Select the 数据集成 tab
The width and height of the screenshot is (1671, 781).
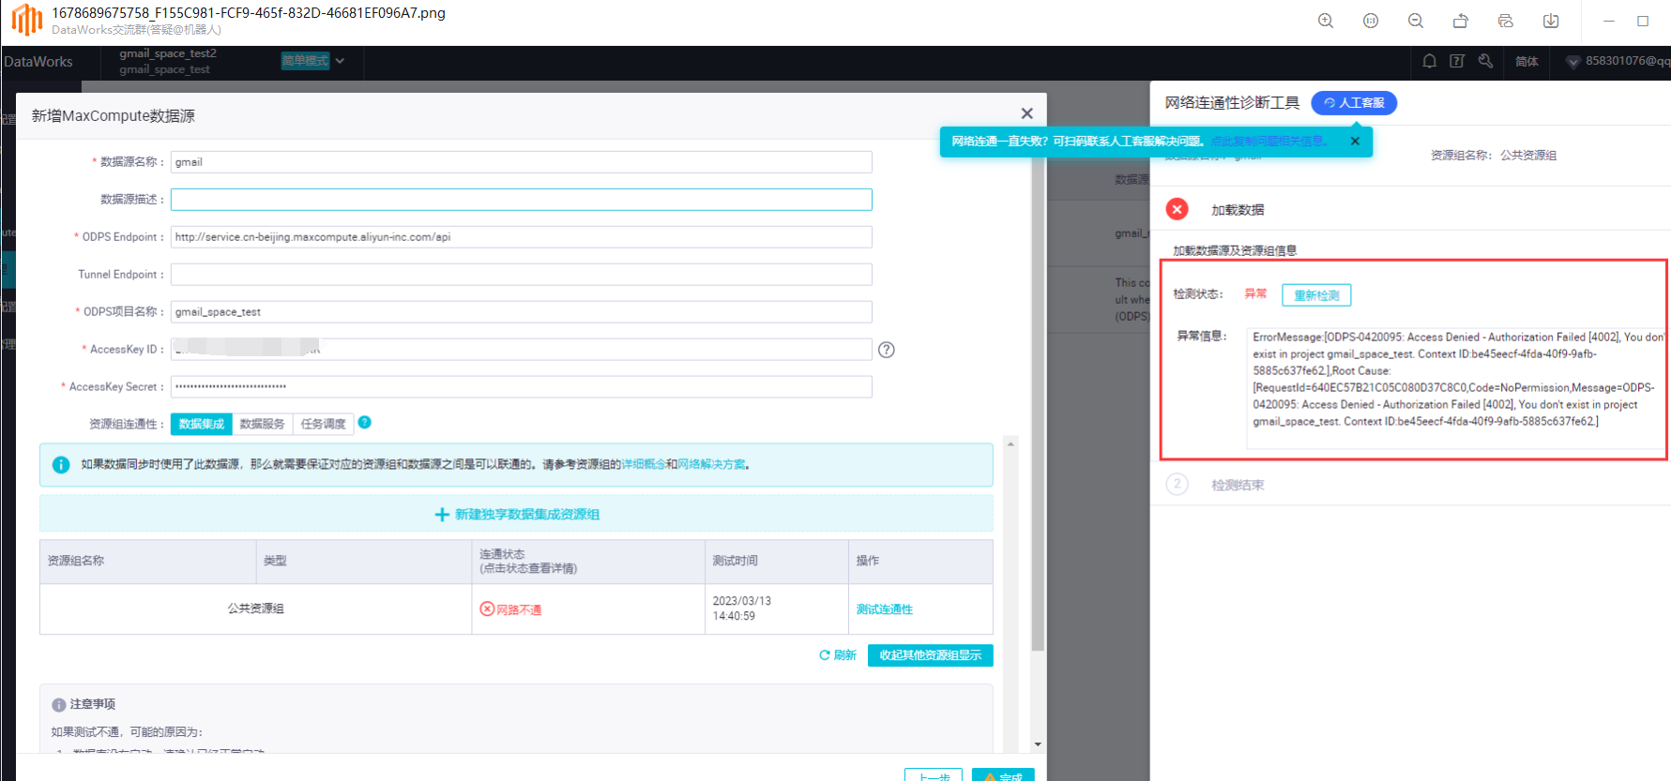[202, 424]
